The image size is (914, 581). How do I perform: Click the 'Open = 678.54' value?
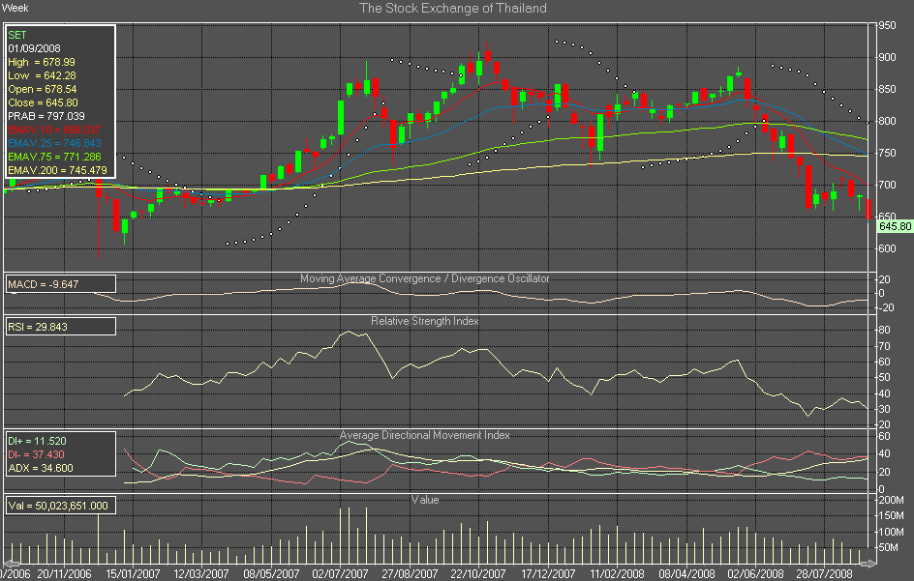coord(42,89)
